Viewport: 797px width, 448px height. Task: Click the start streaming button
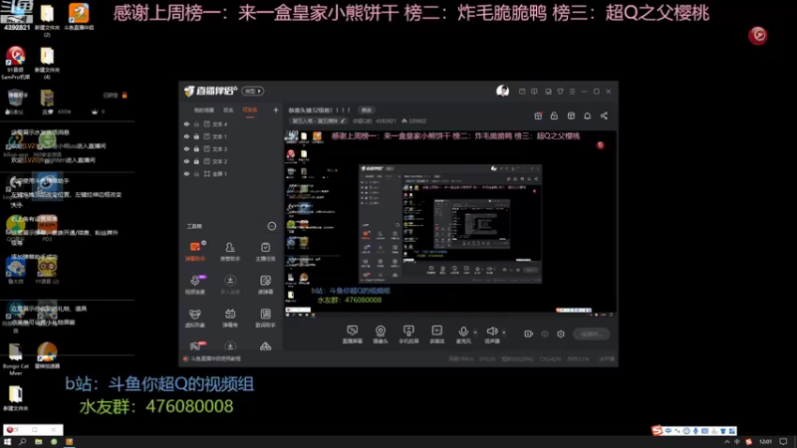[591, 334]
